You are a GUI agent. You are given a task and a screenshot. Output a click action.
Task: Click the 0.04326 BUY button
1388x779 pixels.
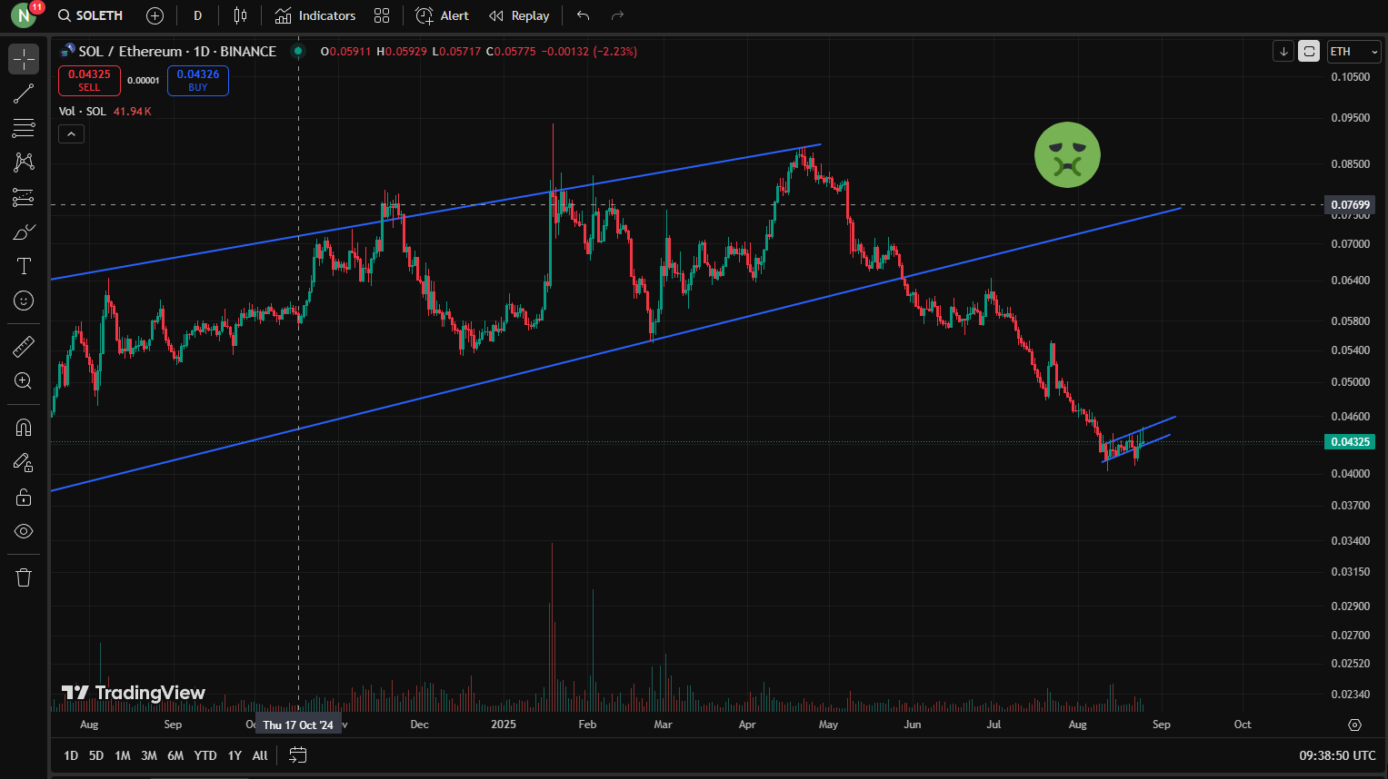(198, 81)
